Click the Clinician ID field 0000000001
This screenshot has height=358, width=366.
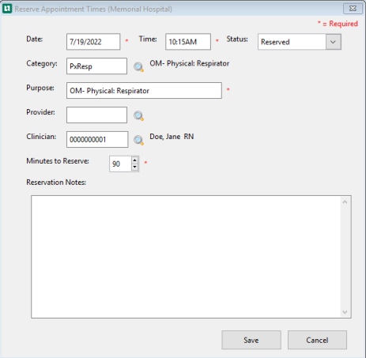[97, 139]
